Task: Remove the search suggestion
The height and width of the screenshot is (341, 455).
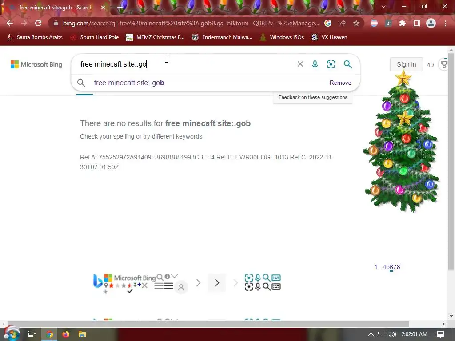Action: pos(340,83)
